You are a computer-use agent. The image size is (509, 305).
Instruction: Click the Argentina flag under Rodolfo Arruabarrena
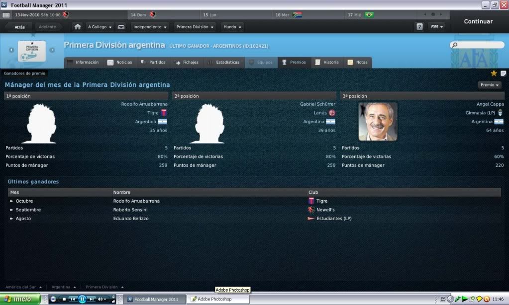click(162, 122)
